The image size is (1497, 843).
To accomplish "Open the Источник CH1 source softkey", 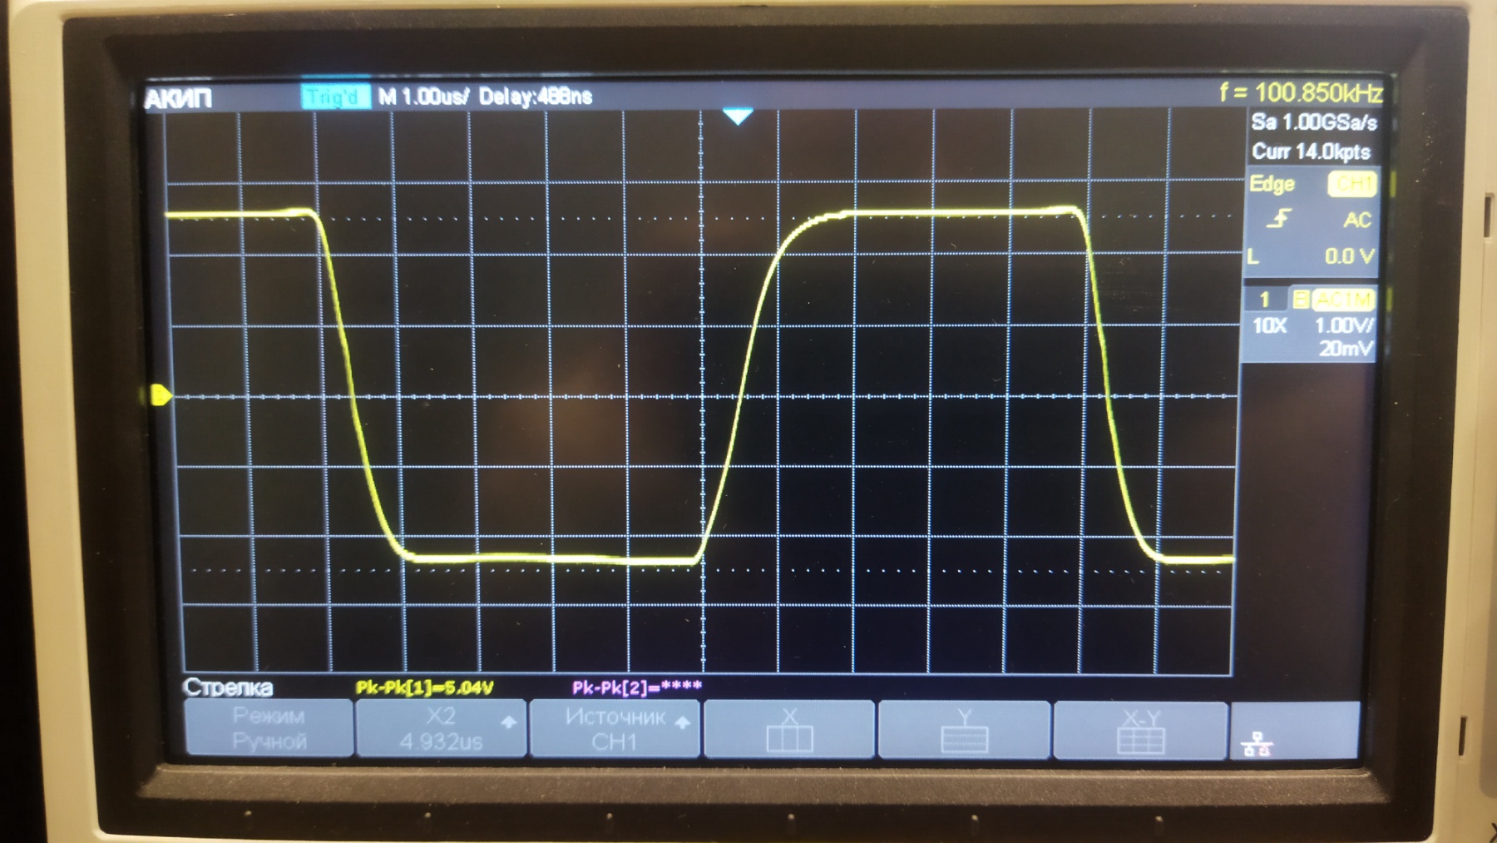I will point(615,729).
